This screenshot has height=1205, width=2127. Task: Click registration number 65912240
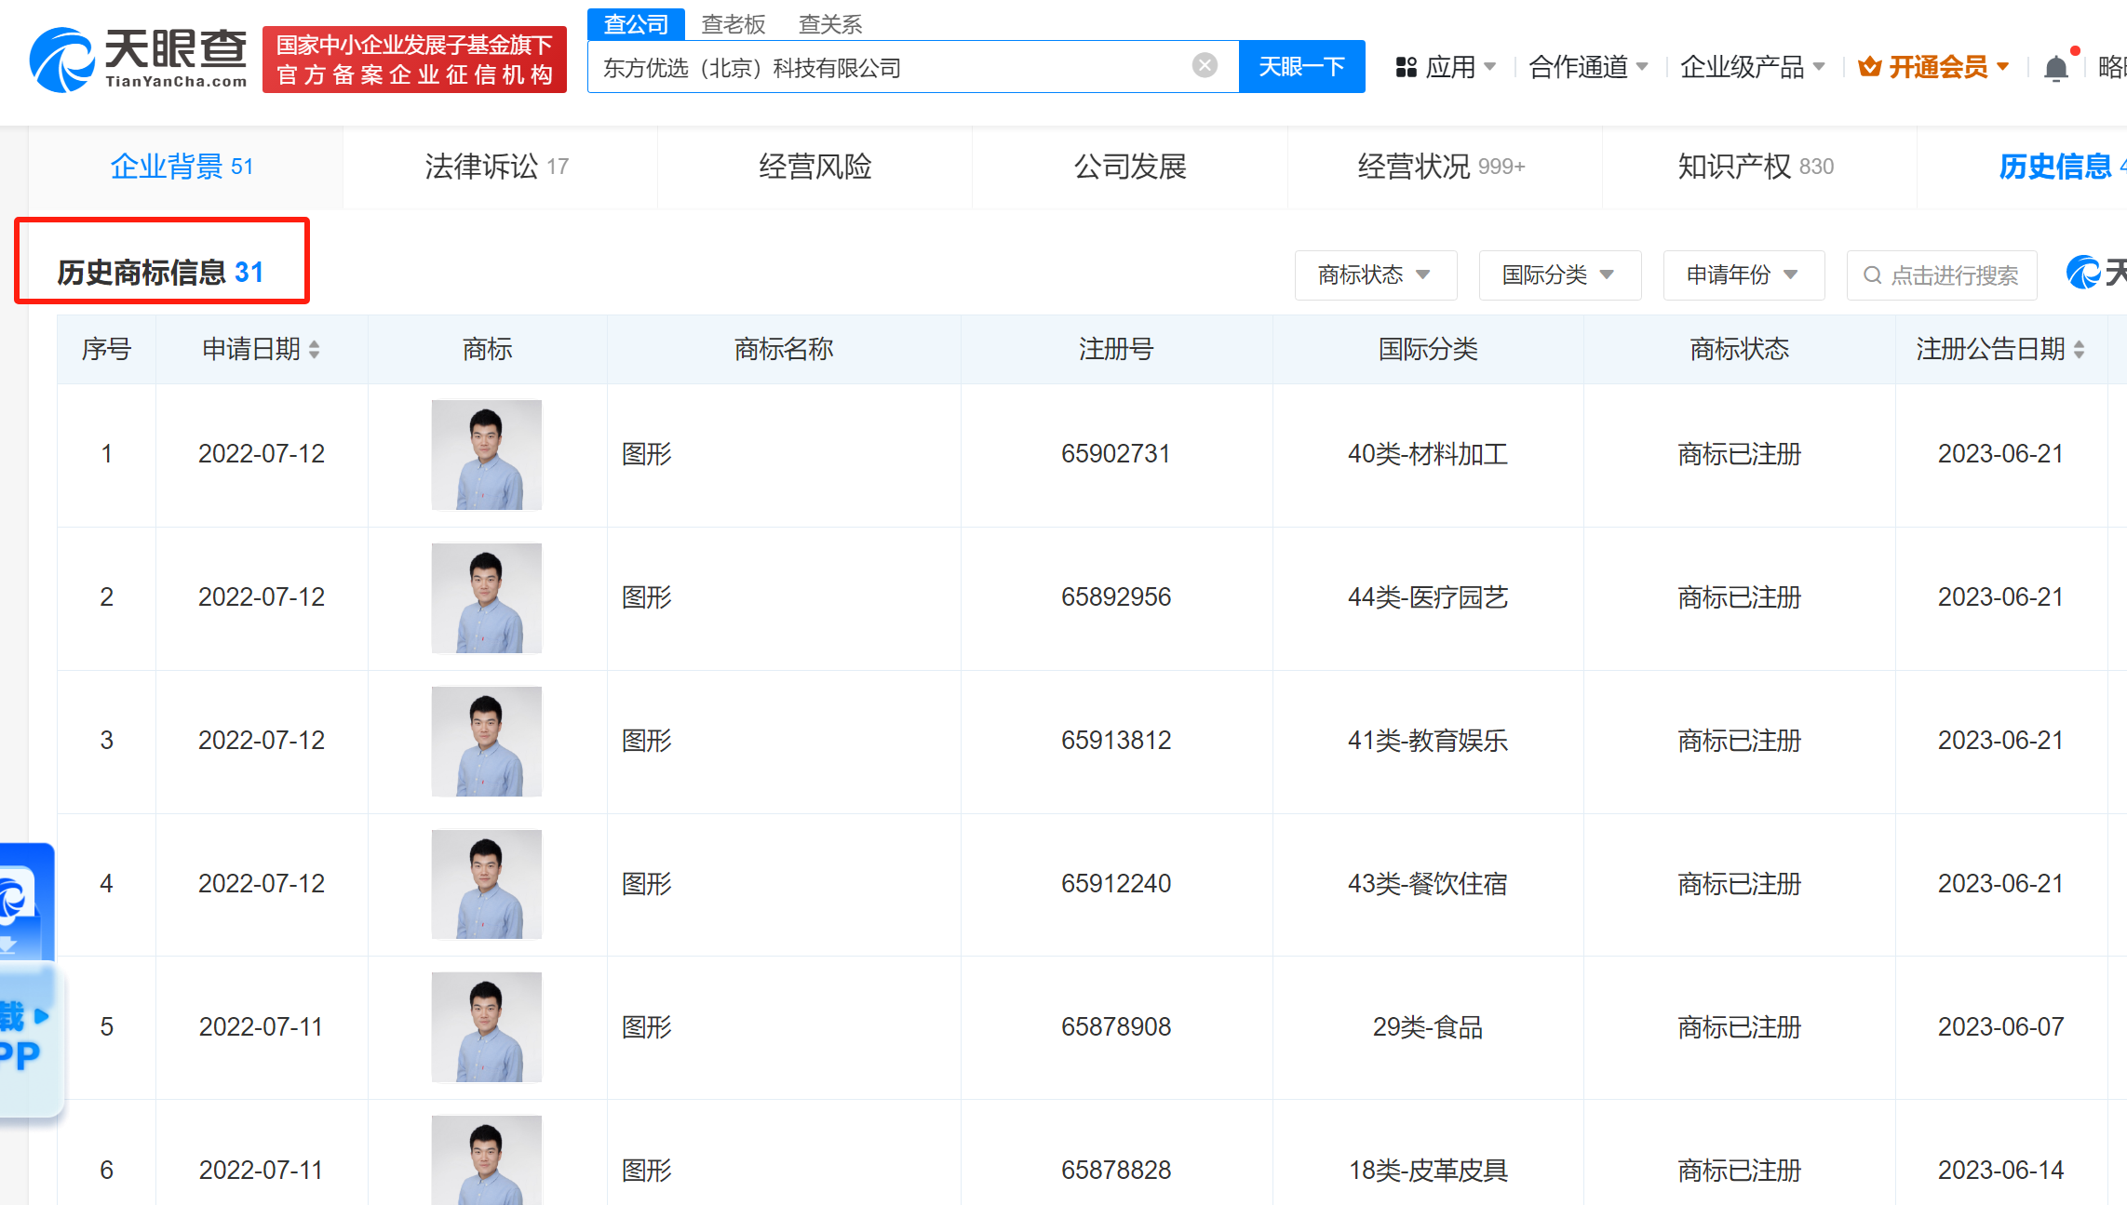1115,884
